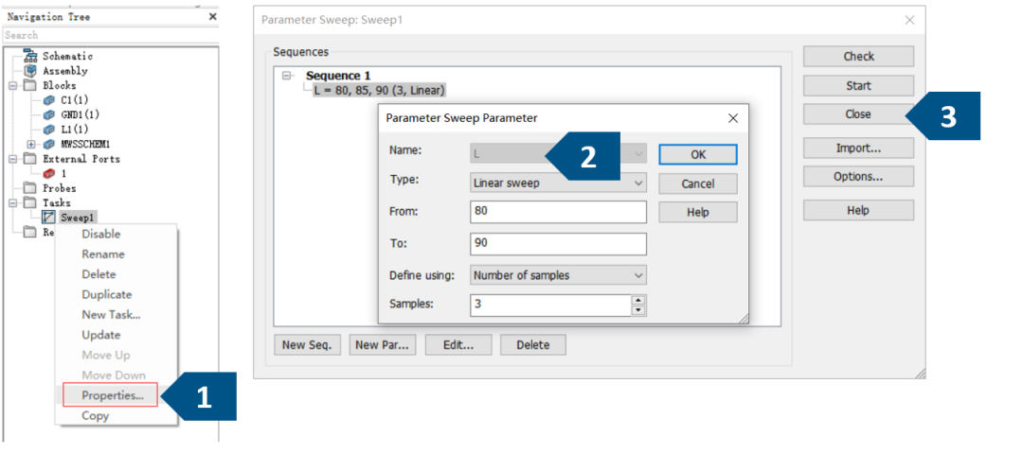
Task: Expand the MWSSCHEM1 tree node
Action: 30,144
